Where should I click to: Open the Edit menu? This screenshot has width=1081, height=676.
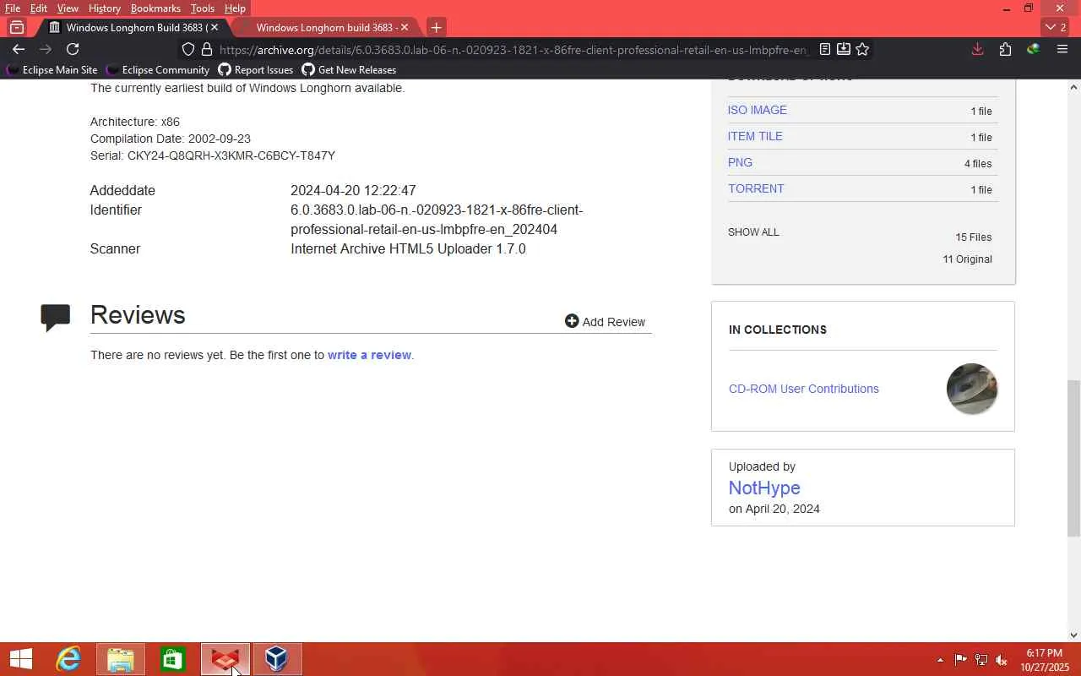pyautogui.click(x=39, y=8)
